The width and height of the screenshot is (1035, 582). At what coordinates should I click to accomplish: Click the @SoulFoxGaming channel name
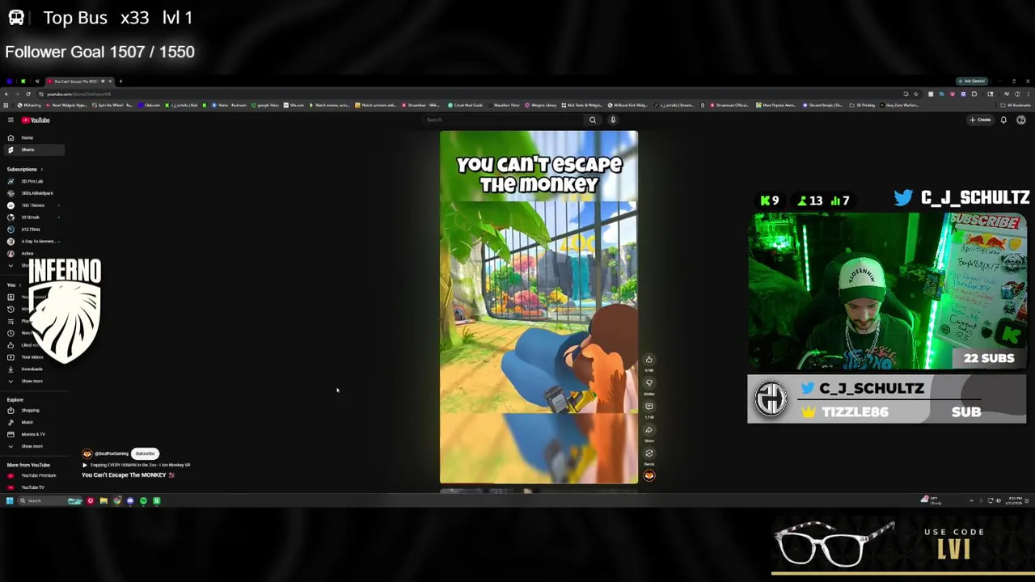(x=112, y=453)
